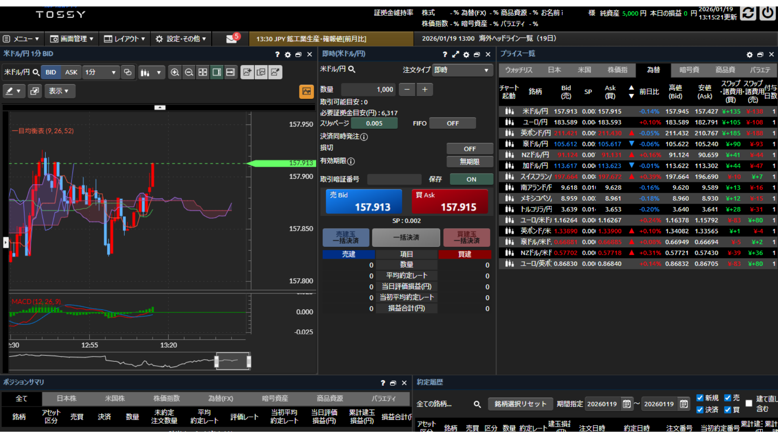Switch to the 暗号資 price list tab
Screen dimensions: 778x438
click(x=689, y=70)
